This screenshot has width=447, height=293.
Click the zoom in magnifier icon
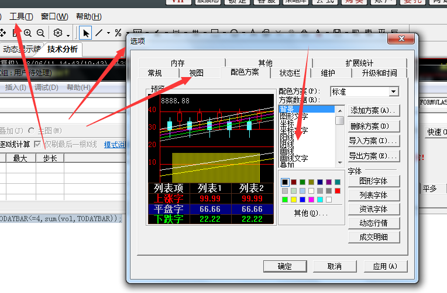tap(27, 33)
